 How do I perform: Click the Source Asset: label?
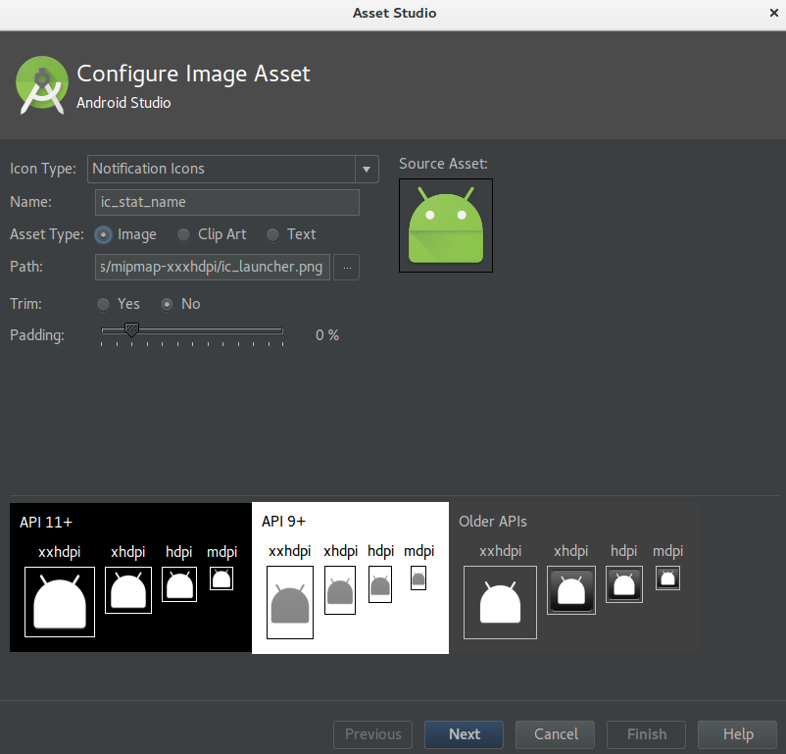[443, 164]
